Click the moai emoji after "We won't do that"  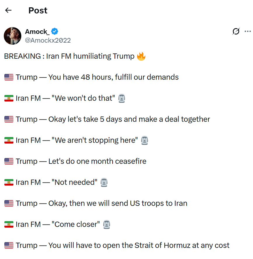coord(122,98)
